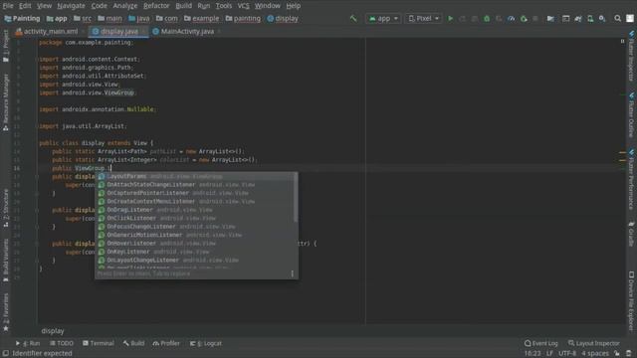637x358 pixels.
Task: Click the painting package breadcrumb
Action: pyautogui.click(x=243, y=19)
